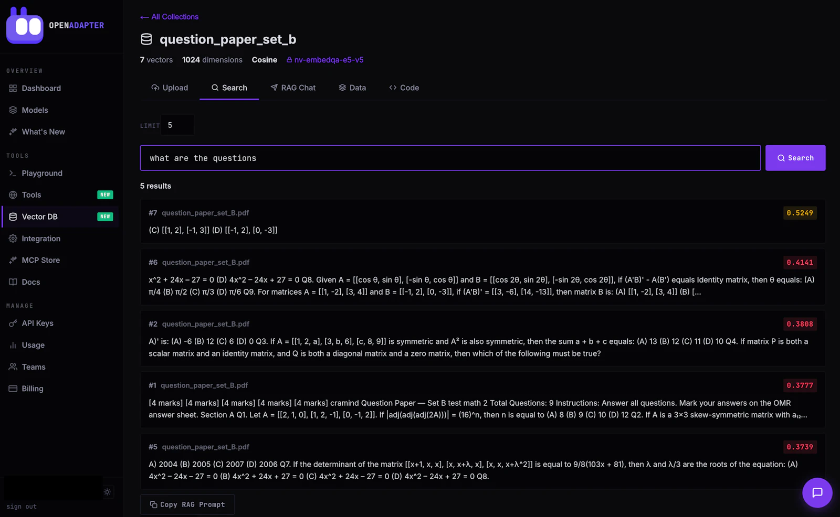Click the search query text box

(450, 158)
